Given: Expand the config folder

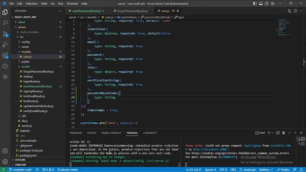Looking at the screenshot, I should pos(38,42).
